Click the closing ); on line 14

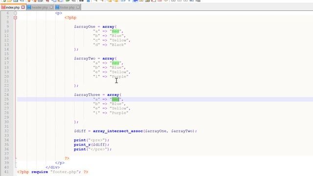click(x=76, y=49)
